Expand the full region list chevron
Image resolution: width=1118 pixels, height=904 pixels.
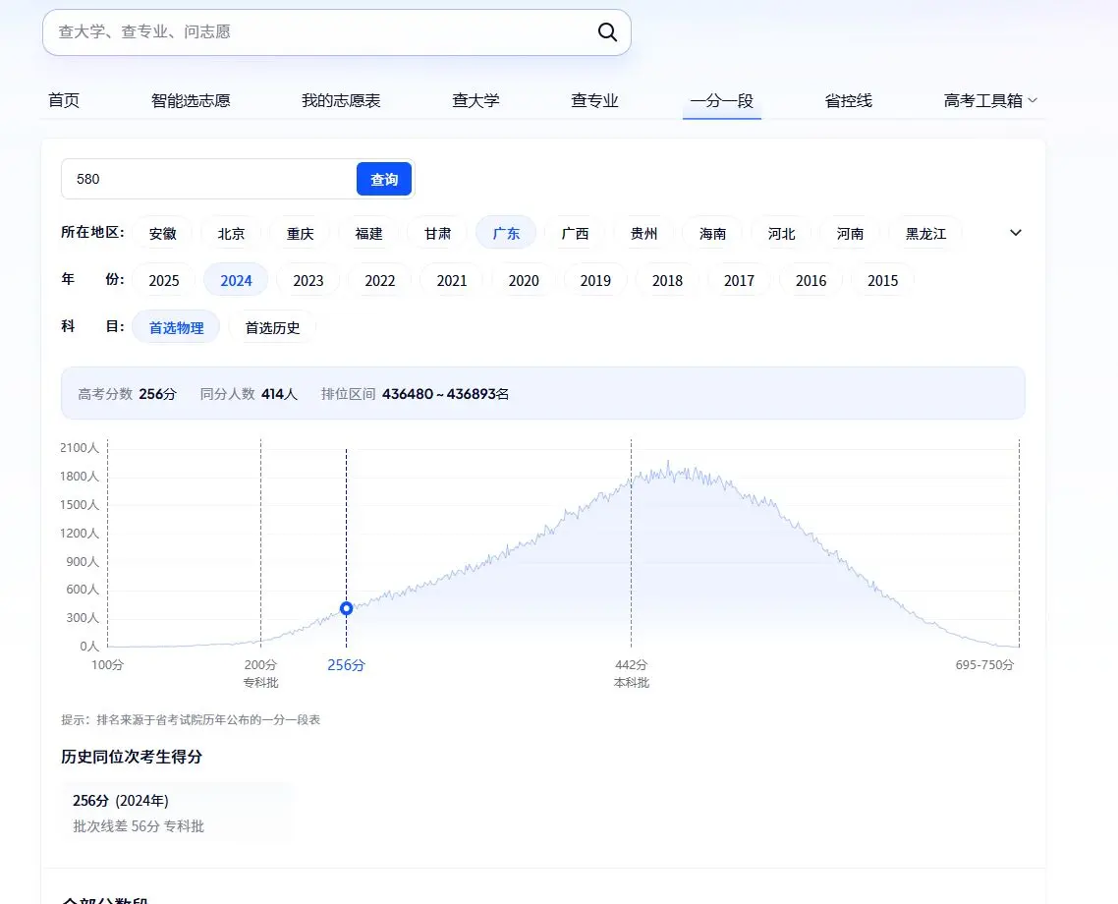(1016, 233)
